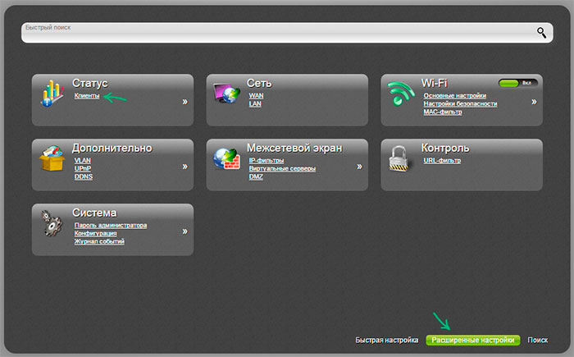Open the Клиенты link under Статус
The image size is (574, 357).
(87, 96)
